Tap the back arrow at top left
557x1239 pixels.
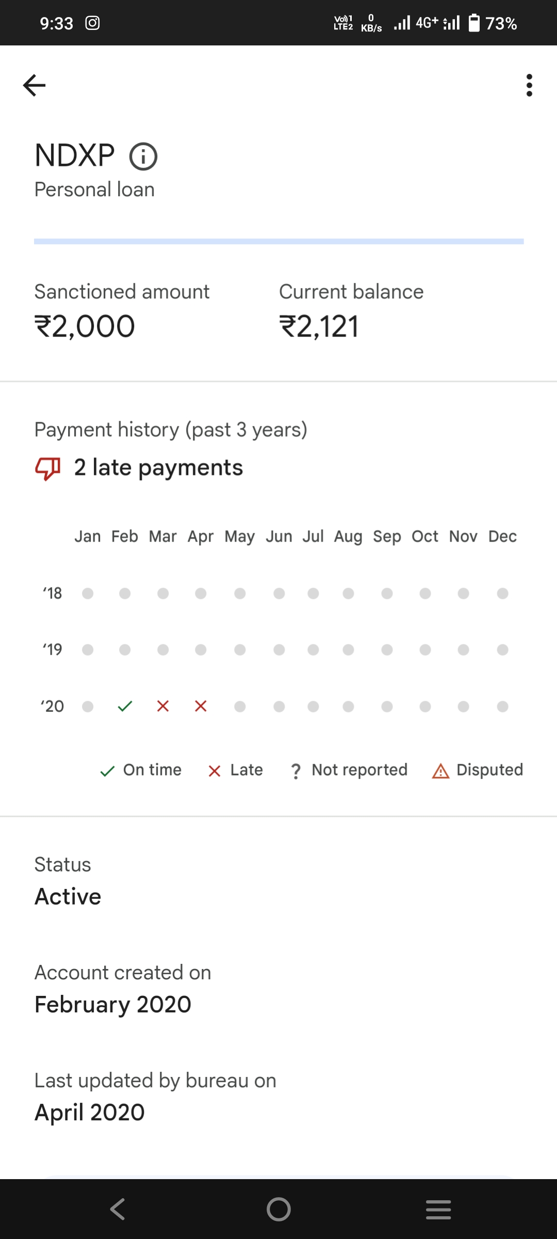[x=35, y=85]
